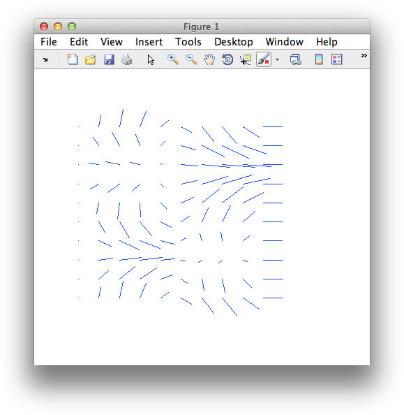
Task: Click the New Figure icon
Action: tap(73, 59)
